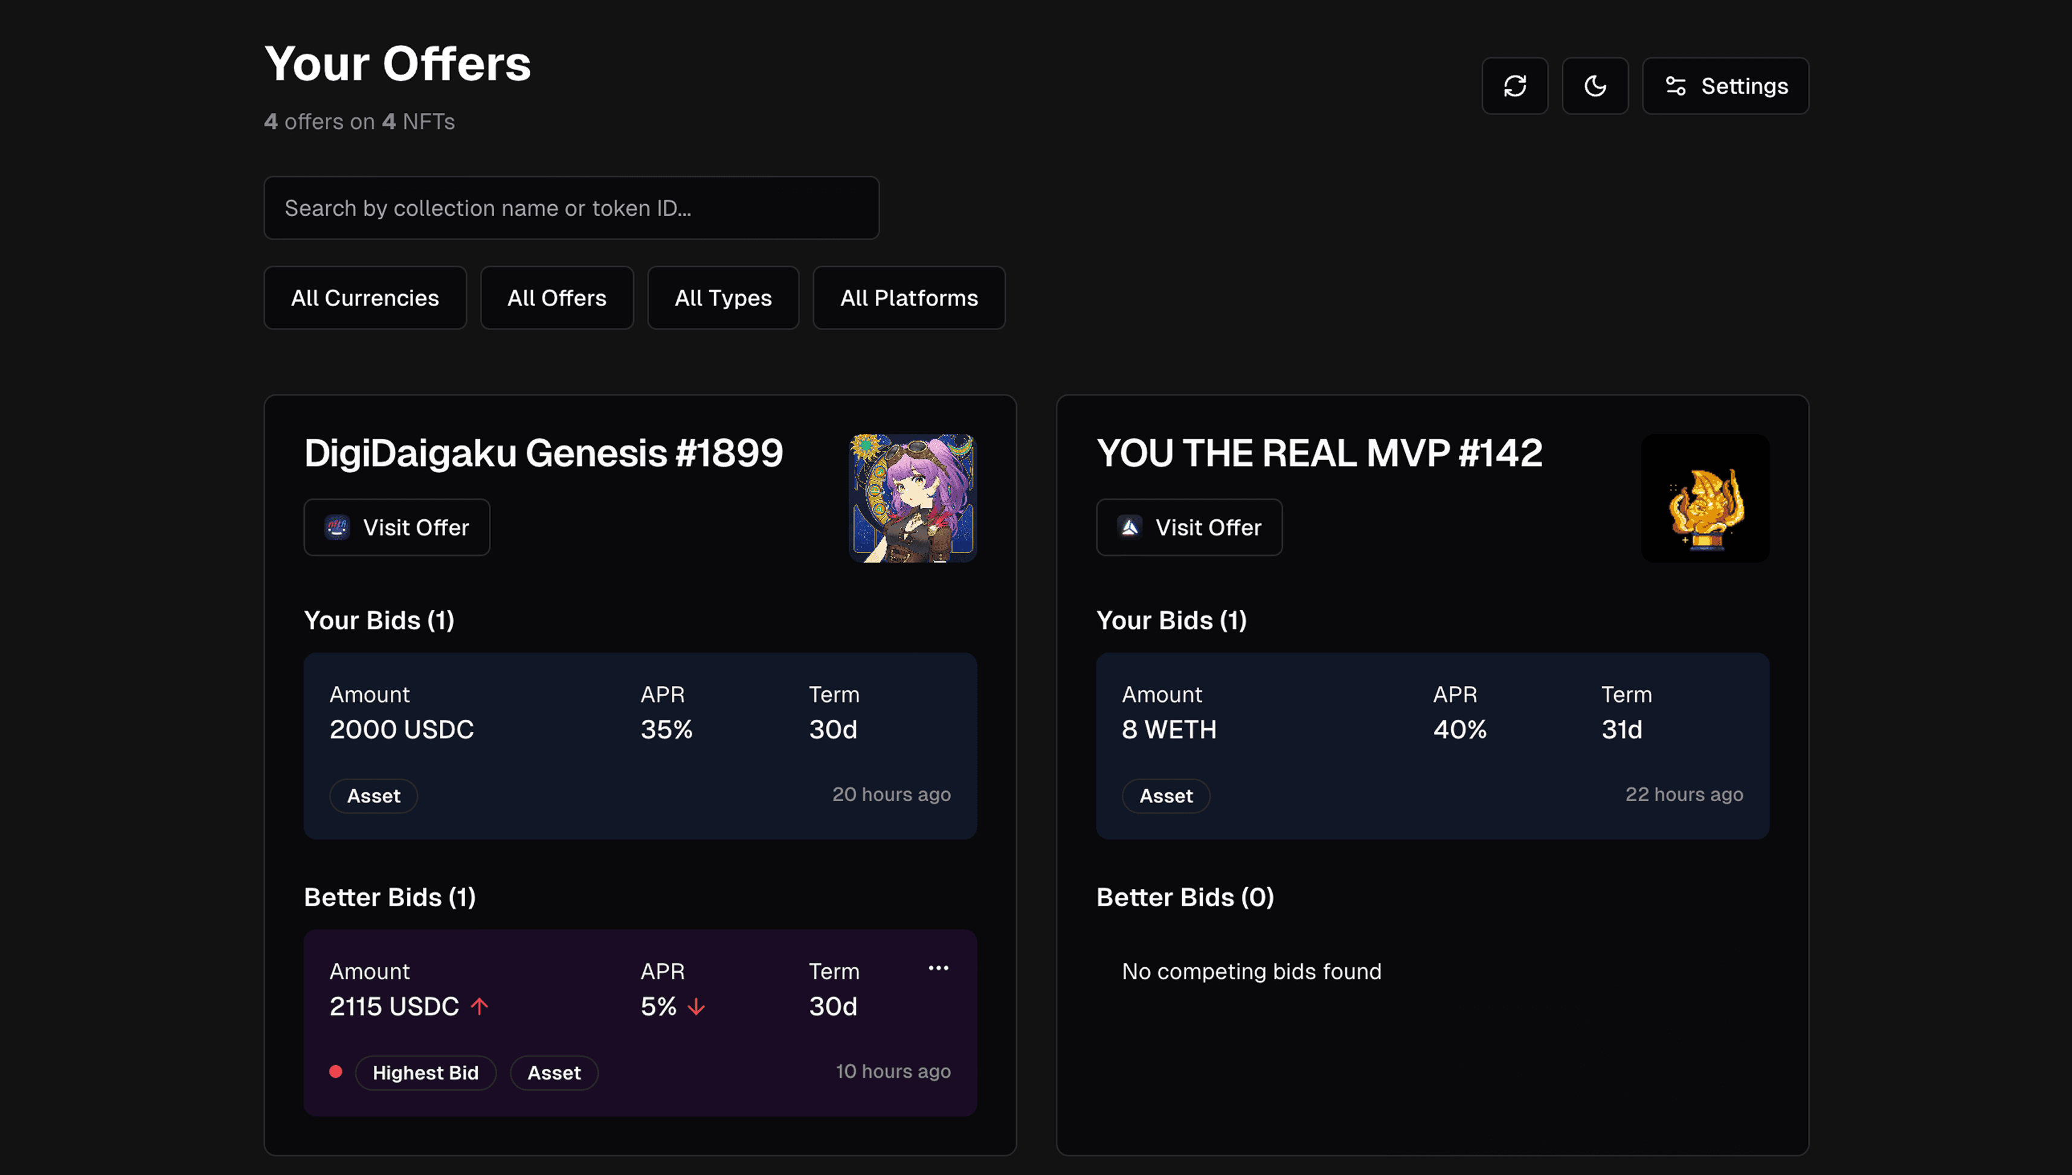
Task: Expand the All Offers filter
Action: click(x=556, y=298)
